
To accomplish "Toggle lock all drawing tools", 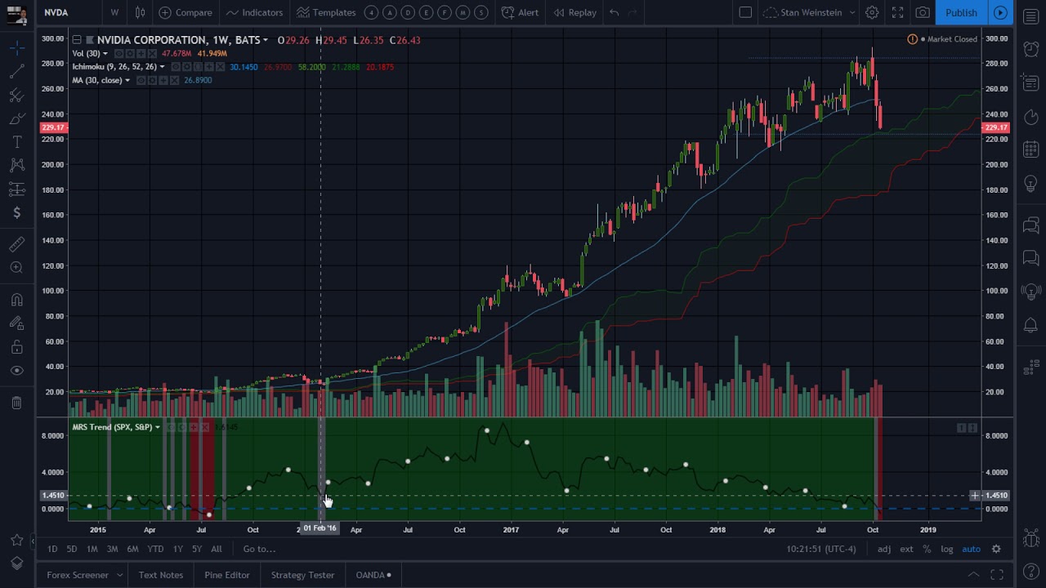I will (16, 347).
